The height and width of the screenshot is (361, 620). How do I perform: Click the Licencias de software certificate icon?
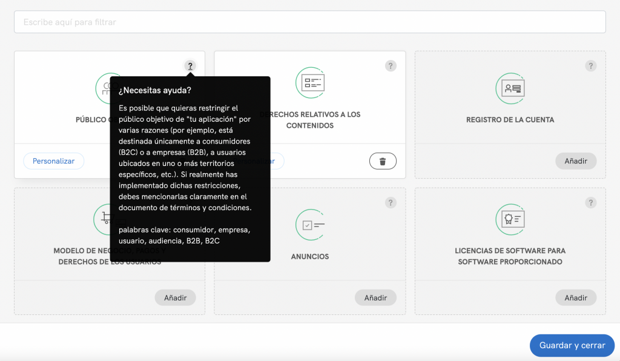[510, 219]
